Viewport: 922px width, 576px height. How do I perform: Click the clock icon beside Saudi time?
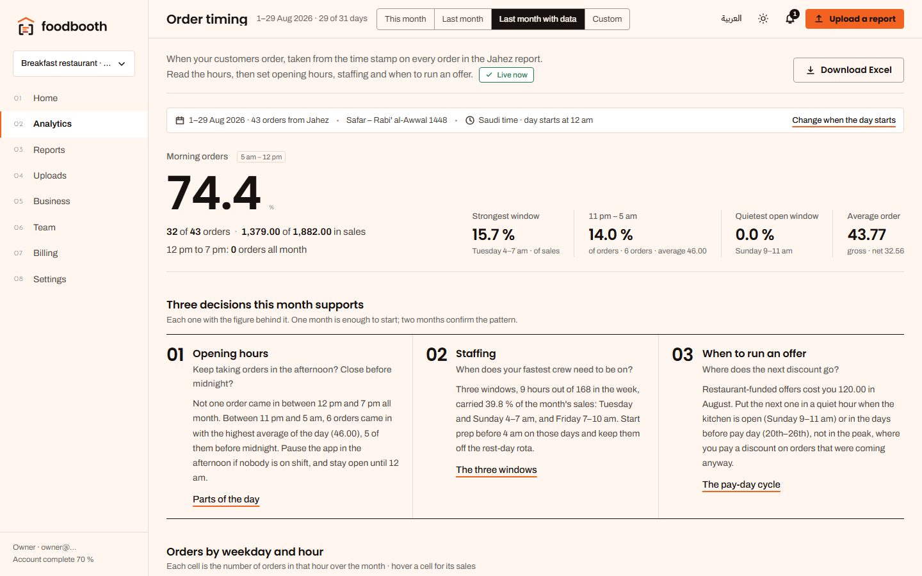[470, 120]
